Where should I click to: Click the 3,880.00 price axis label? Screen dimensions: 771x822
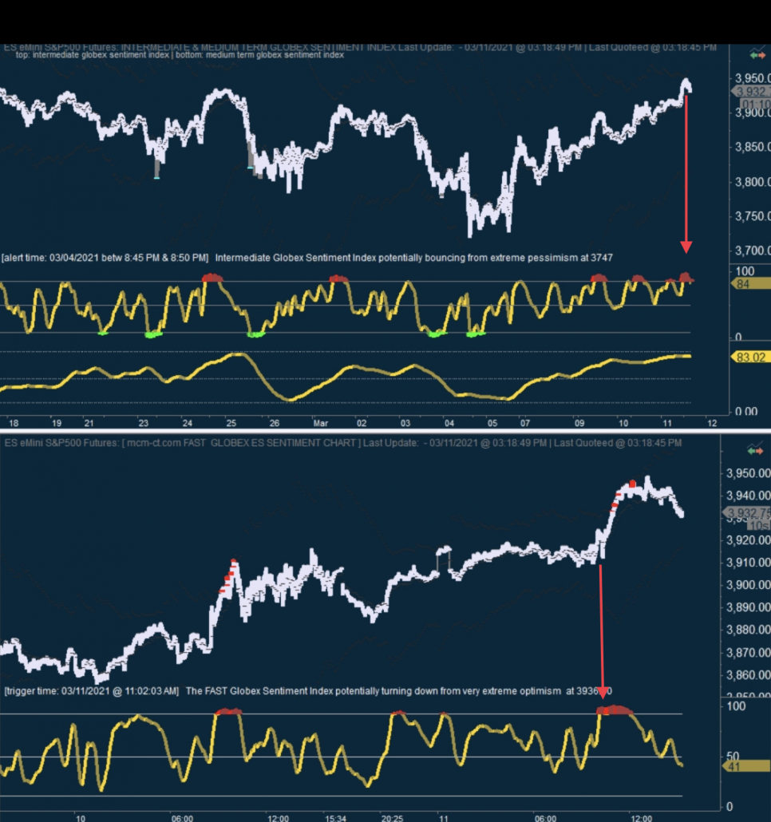[x=749, y=630]
